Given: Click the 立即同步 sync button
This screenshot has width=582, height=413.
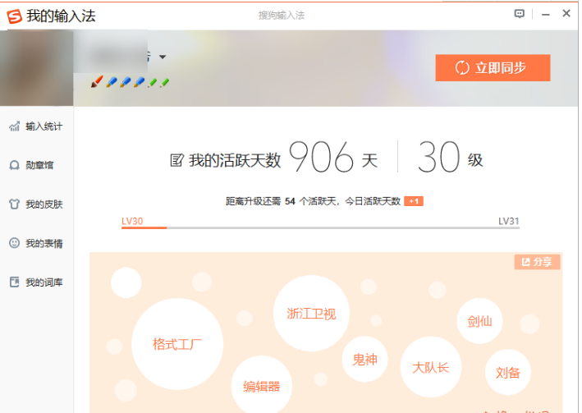Looking at the screenshot, I should click(x=493, y=67).
